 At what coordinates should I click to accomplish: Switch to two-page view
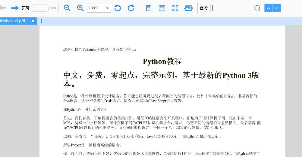pos(162,8)
